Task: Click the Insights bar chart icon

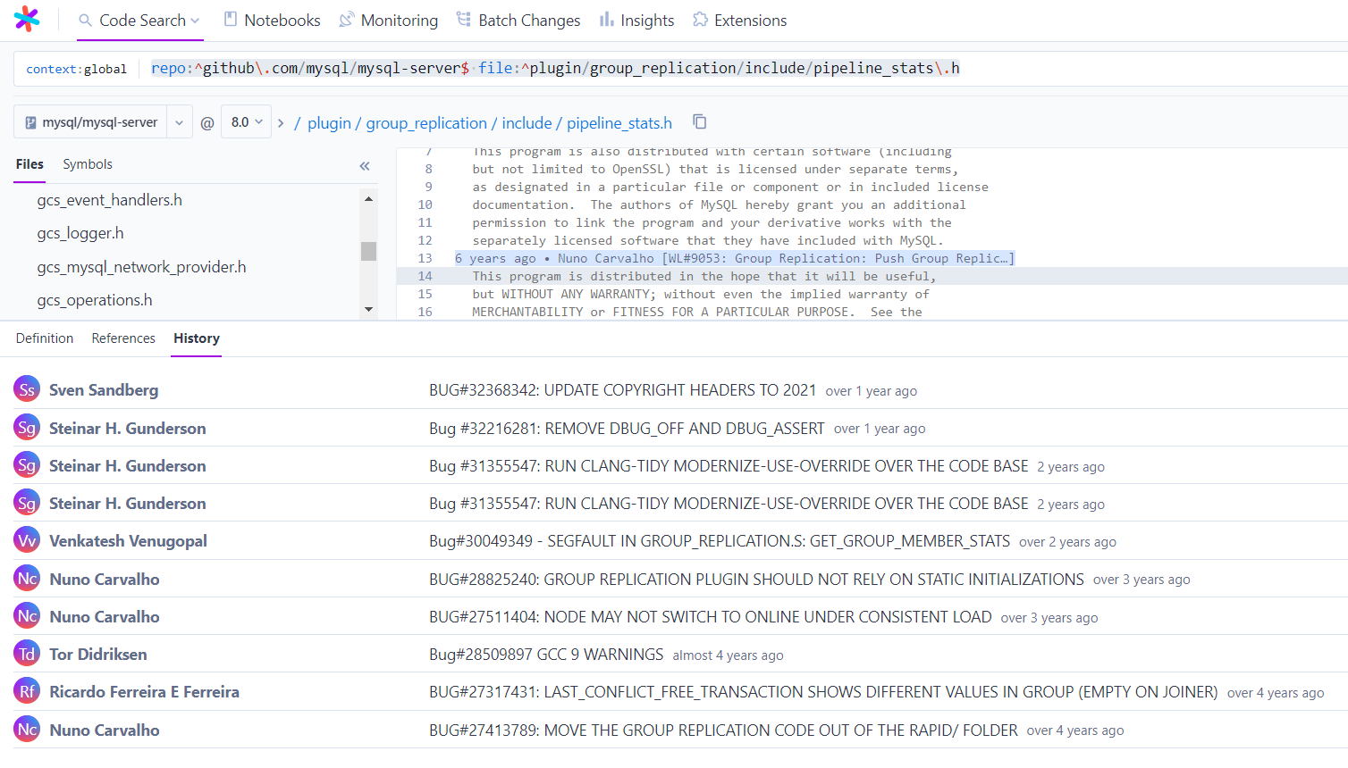Action: pos(606,20)
